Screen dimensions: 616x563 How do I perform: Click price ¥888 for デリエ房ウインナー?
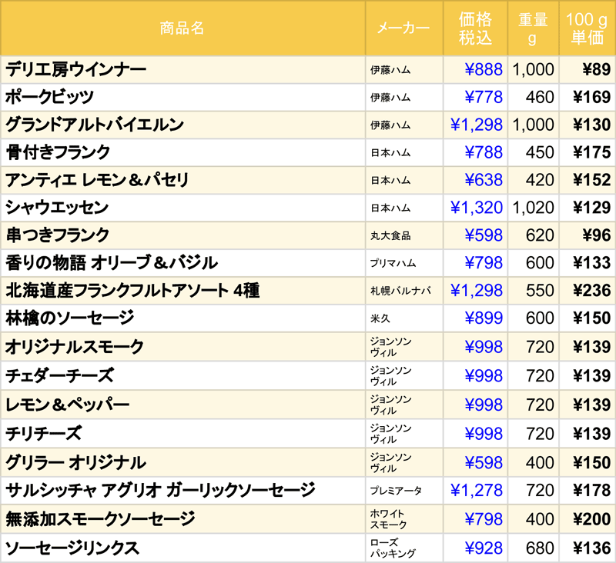coord(484,70)
